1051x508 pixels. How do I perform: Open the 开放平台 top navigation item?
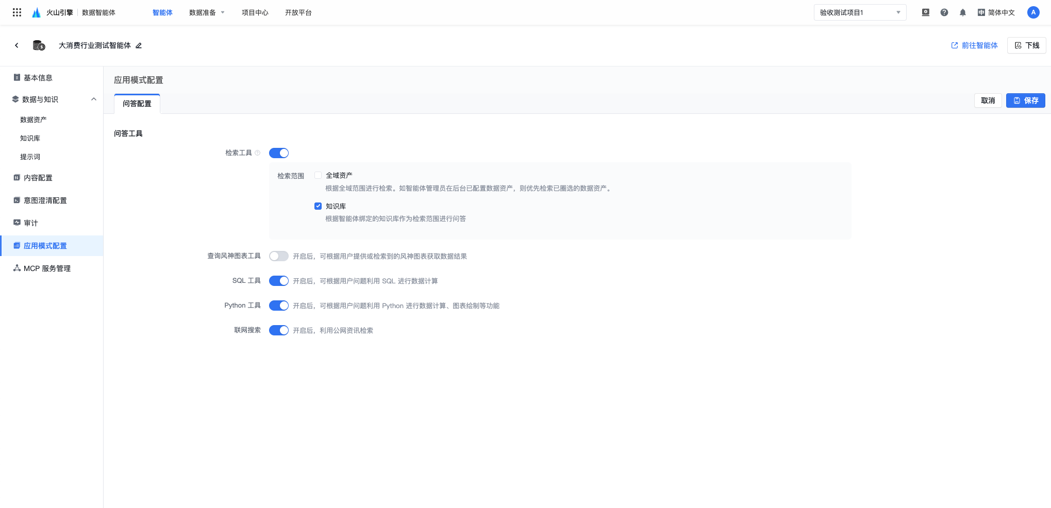(298, 12)
